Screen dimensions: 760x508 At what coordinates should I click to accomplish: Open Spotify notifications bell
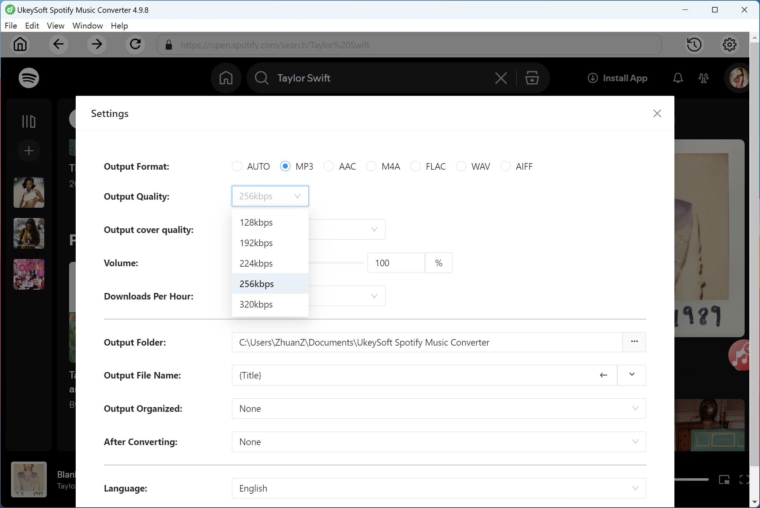coord(678,78)
